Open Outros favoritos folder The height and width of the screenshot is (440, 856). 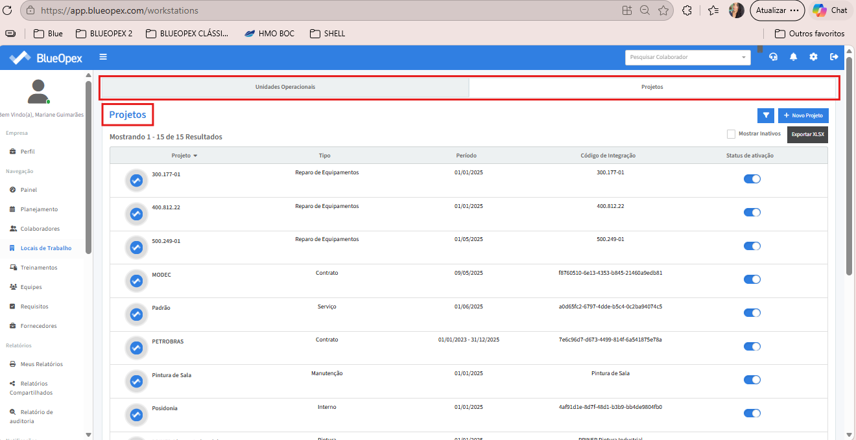tap(809, 33)
